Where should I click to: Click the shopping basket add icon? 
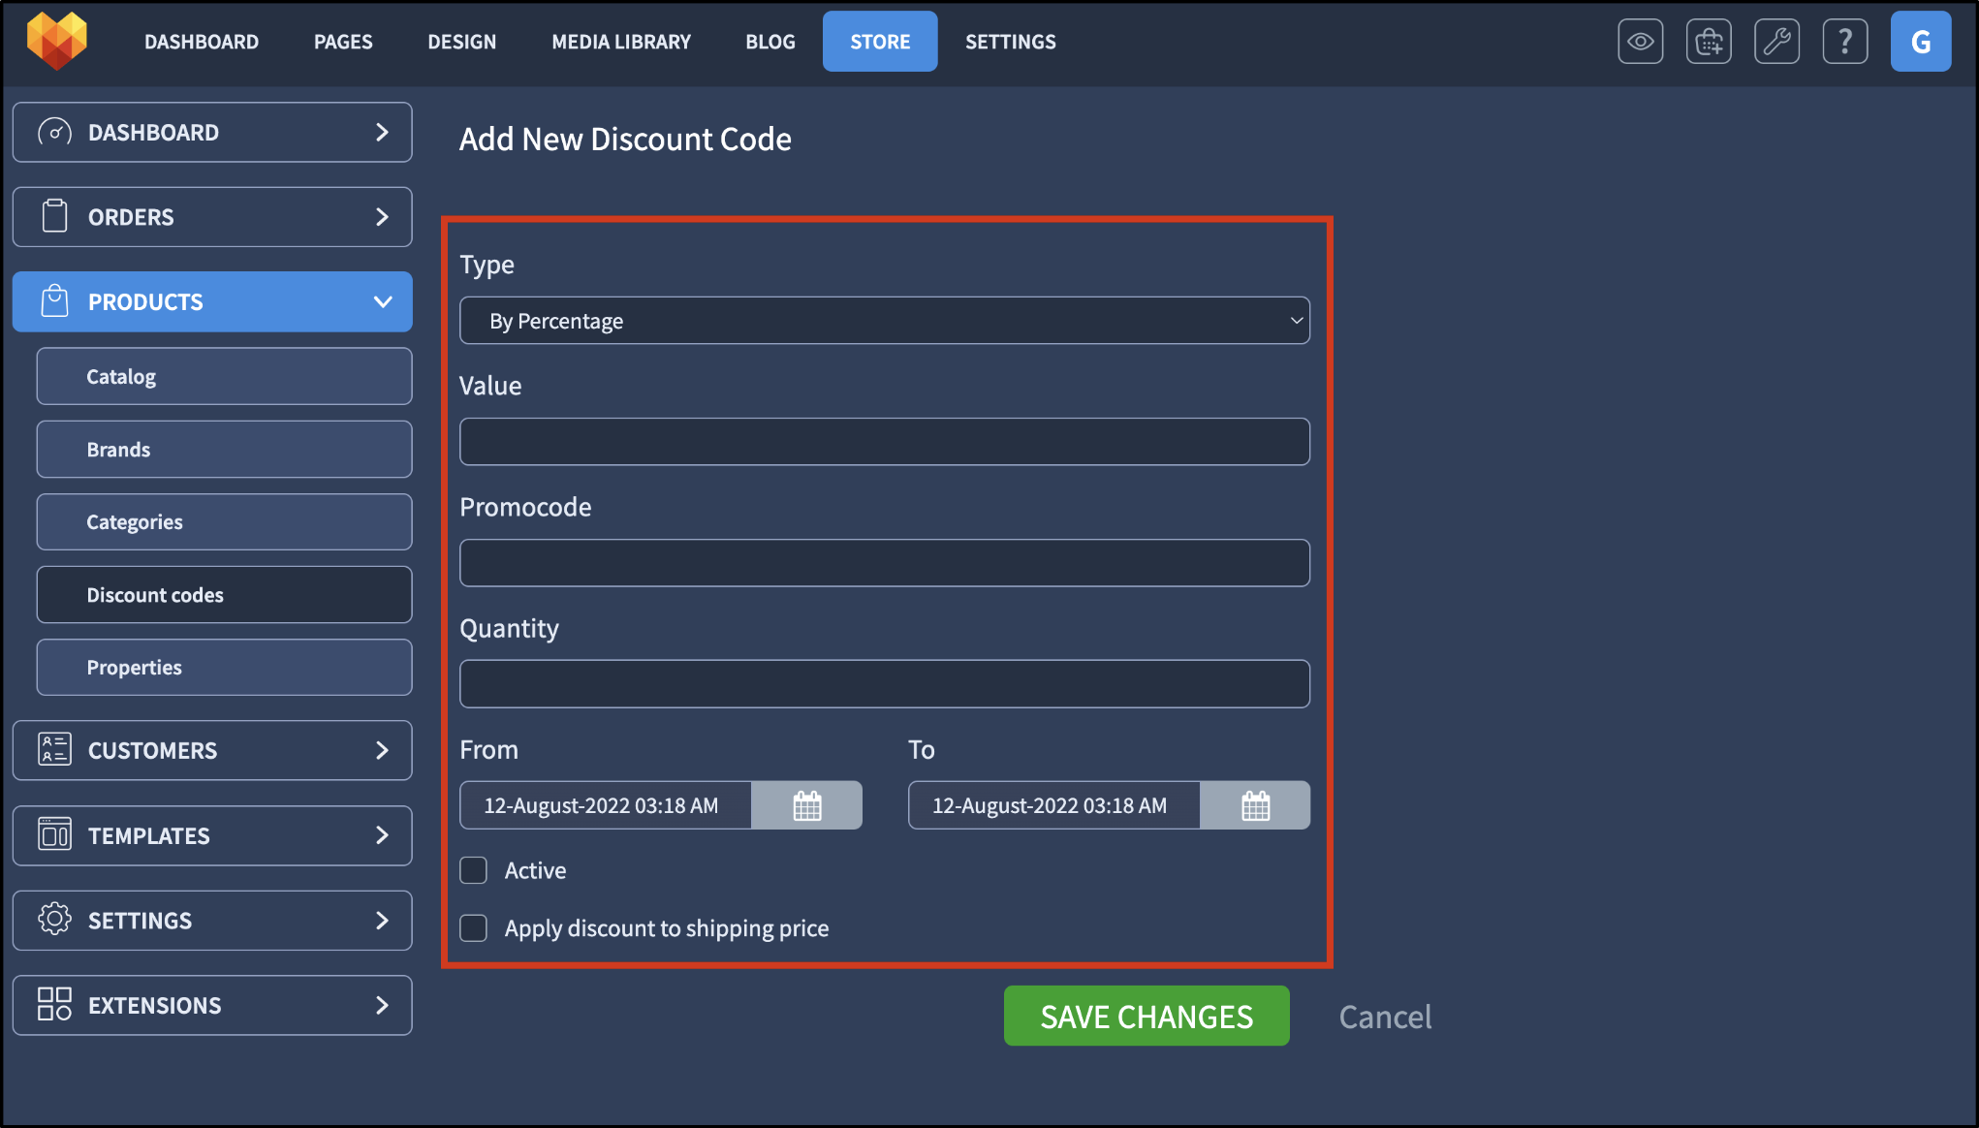(1709, 42)
